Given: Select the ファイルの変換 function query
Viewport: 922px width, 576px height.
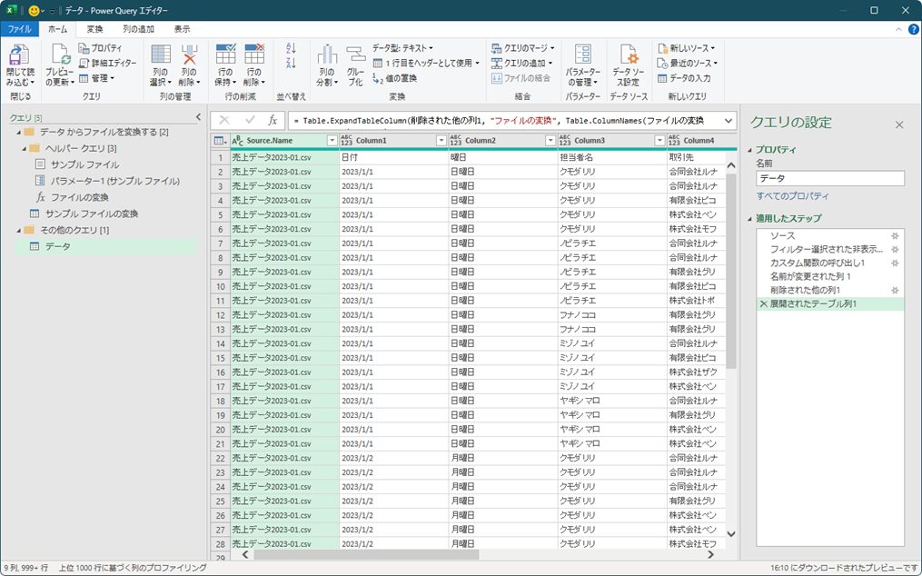Looking at the screenshot, I should (x=79, y=198).
